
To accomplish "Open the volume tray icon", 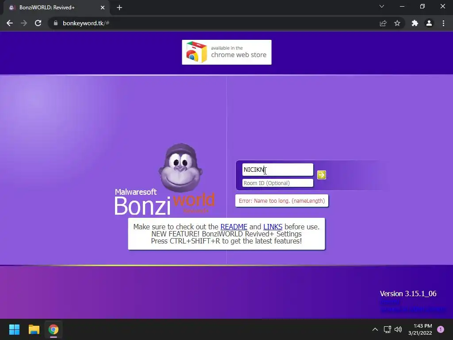I will pyautogui.click(x=398, y=329).
